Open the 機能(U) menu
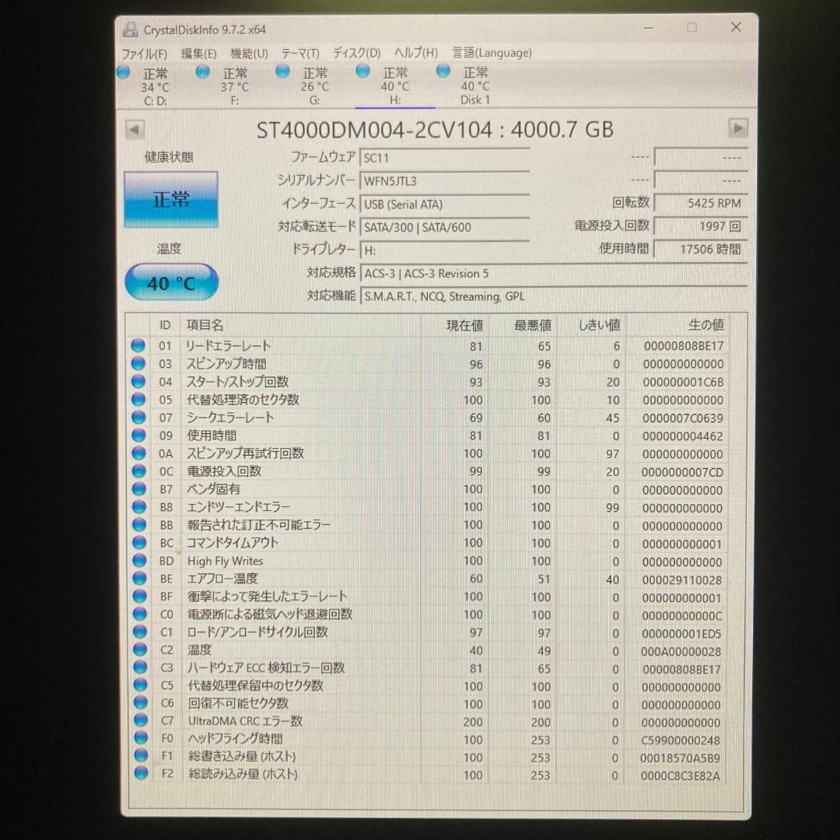Screen dimensions: 840x840 pyautogui.click(x=249, y=54)
